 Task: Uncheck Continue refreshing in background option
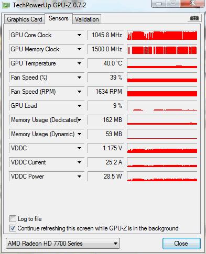[x=13, y=228]
